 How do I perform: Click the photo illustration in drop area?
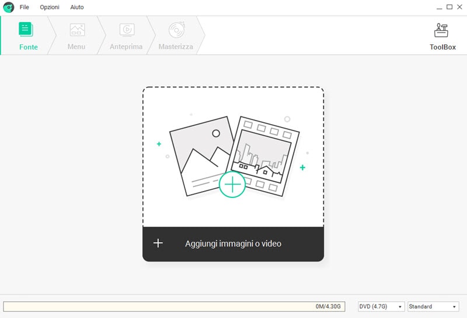coord(200,156)
